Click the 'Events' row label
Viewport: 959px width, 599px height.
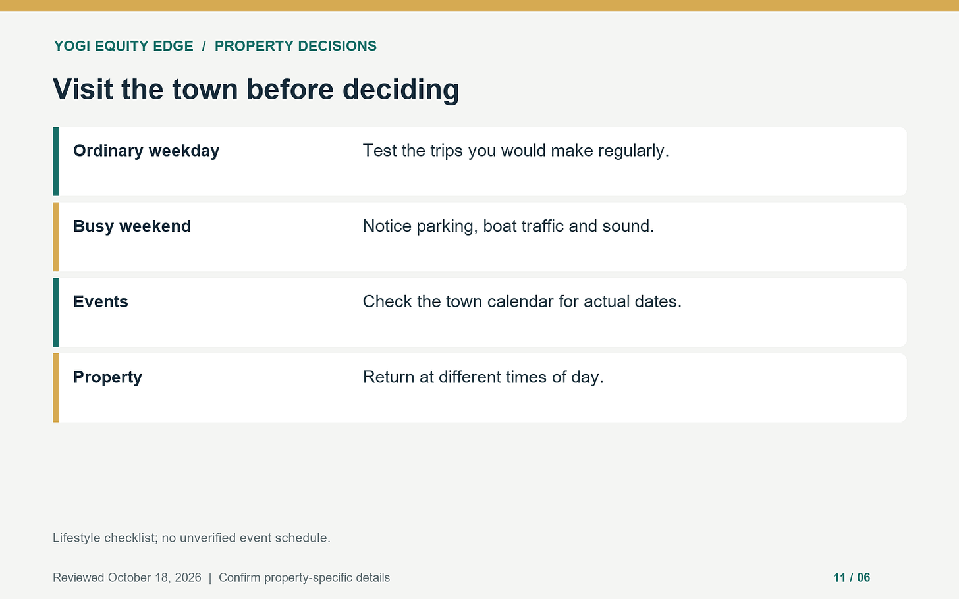click(101, 301)
